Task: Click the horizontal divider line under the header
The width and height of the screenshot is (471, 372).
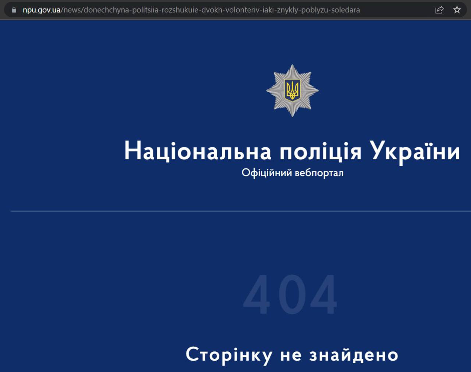Action: 239,211
